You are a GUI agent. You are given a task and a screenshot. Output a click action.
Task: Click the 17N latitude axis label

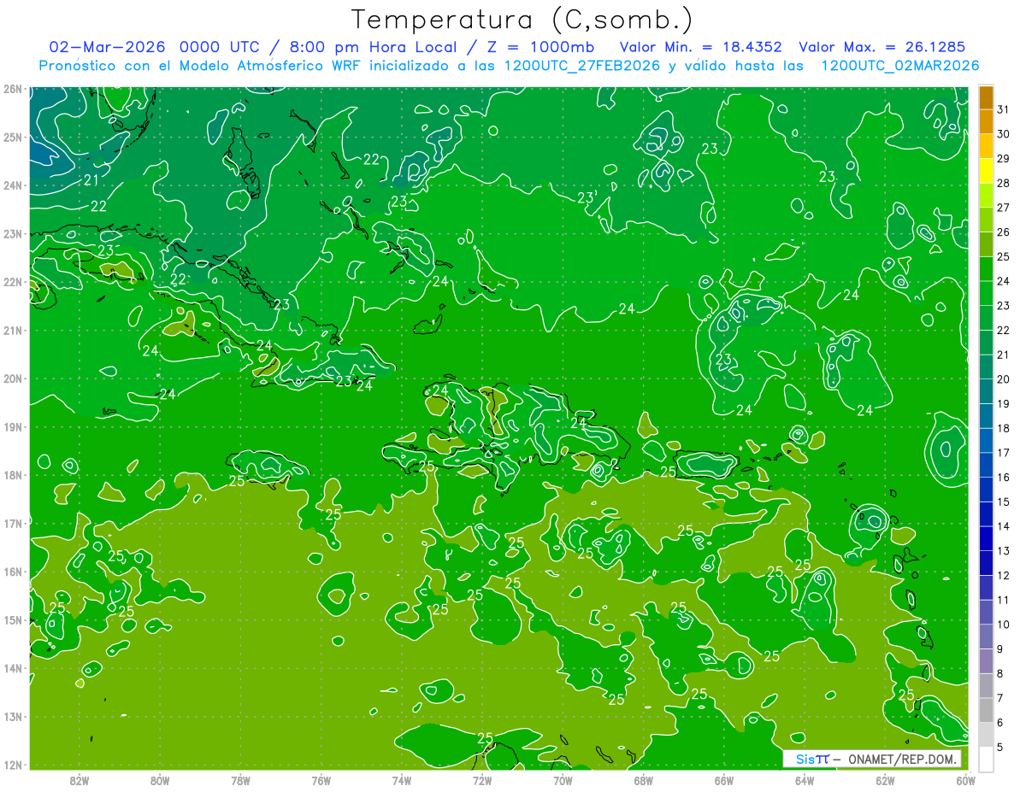12,524
